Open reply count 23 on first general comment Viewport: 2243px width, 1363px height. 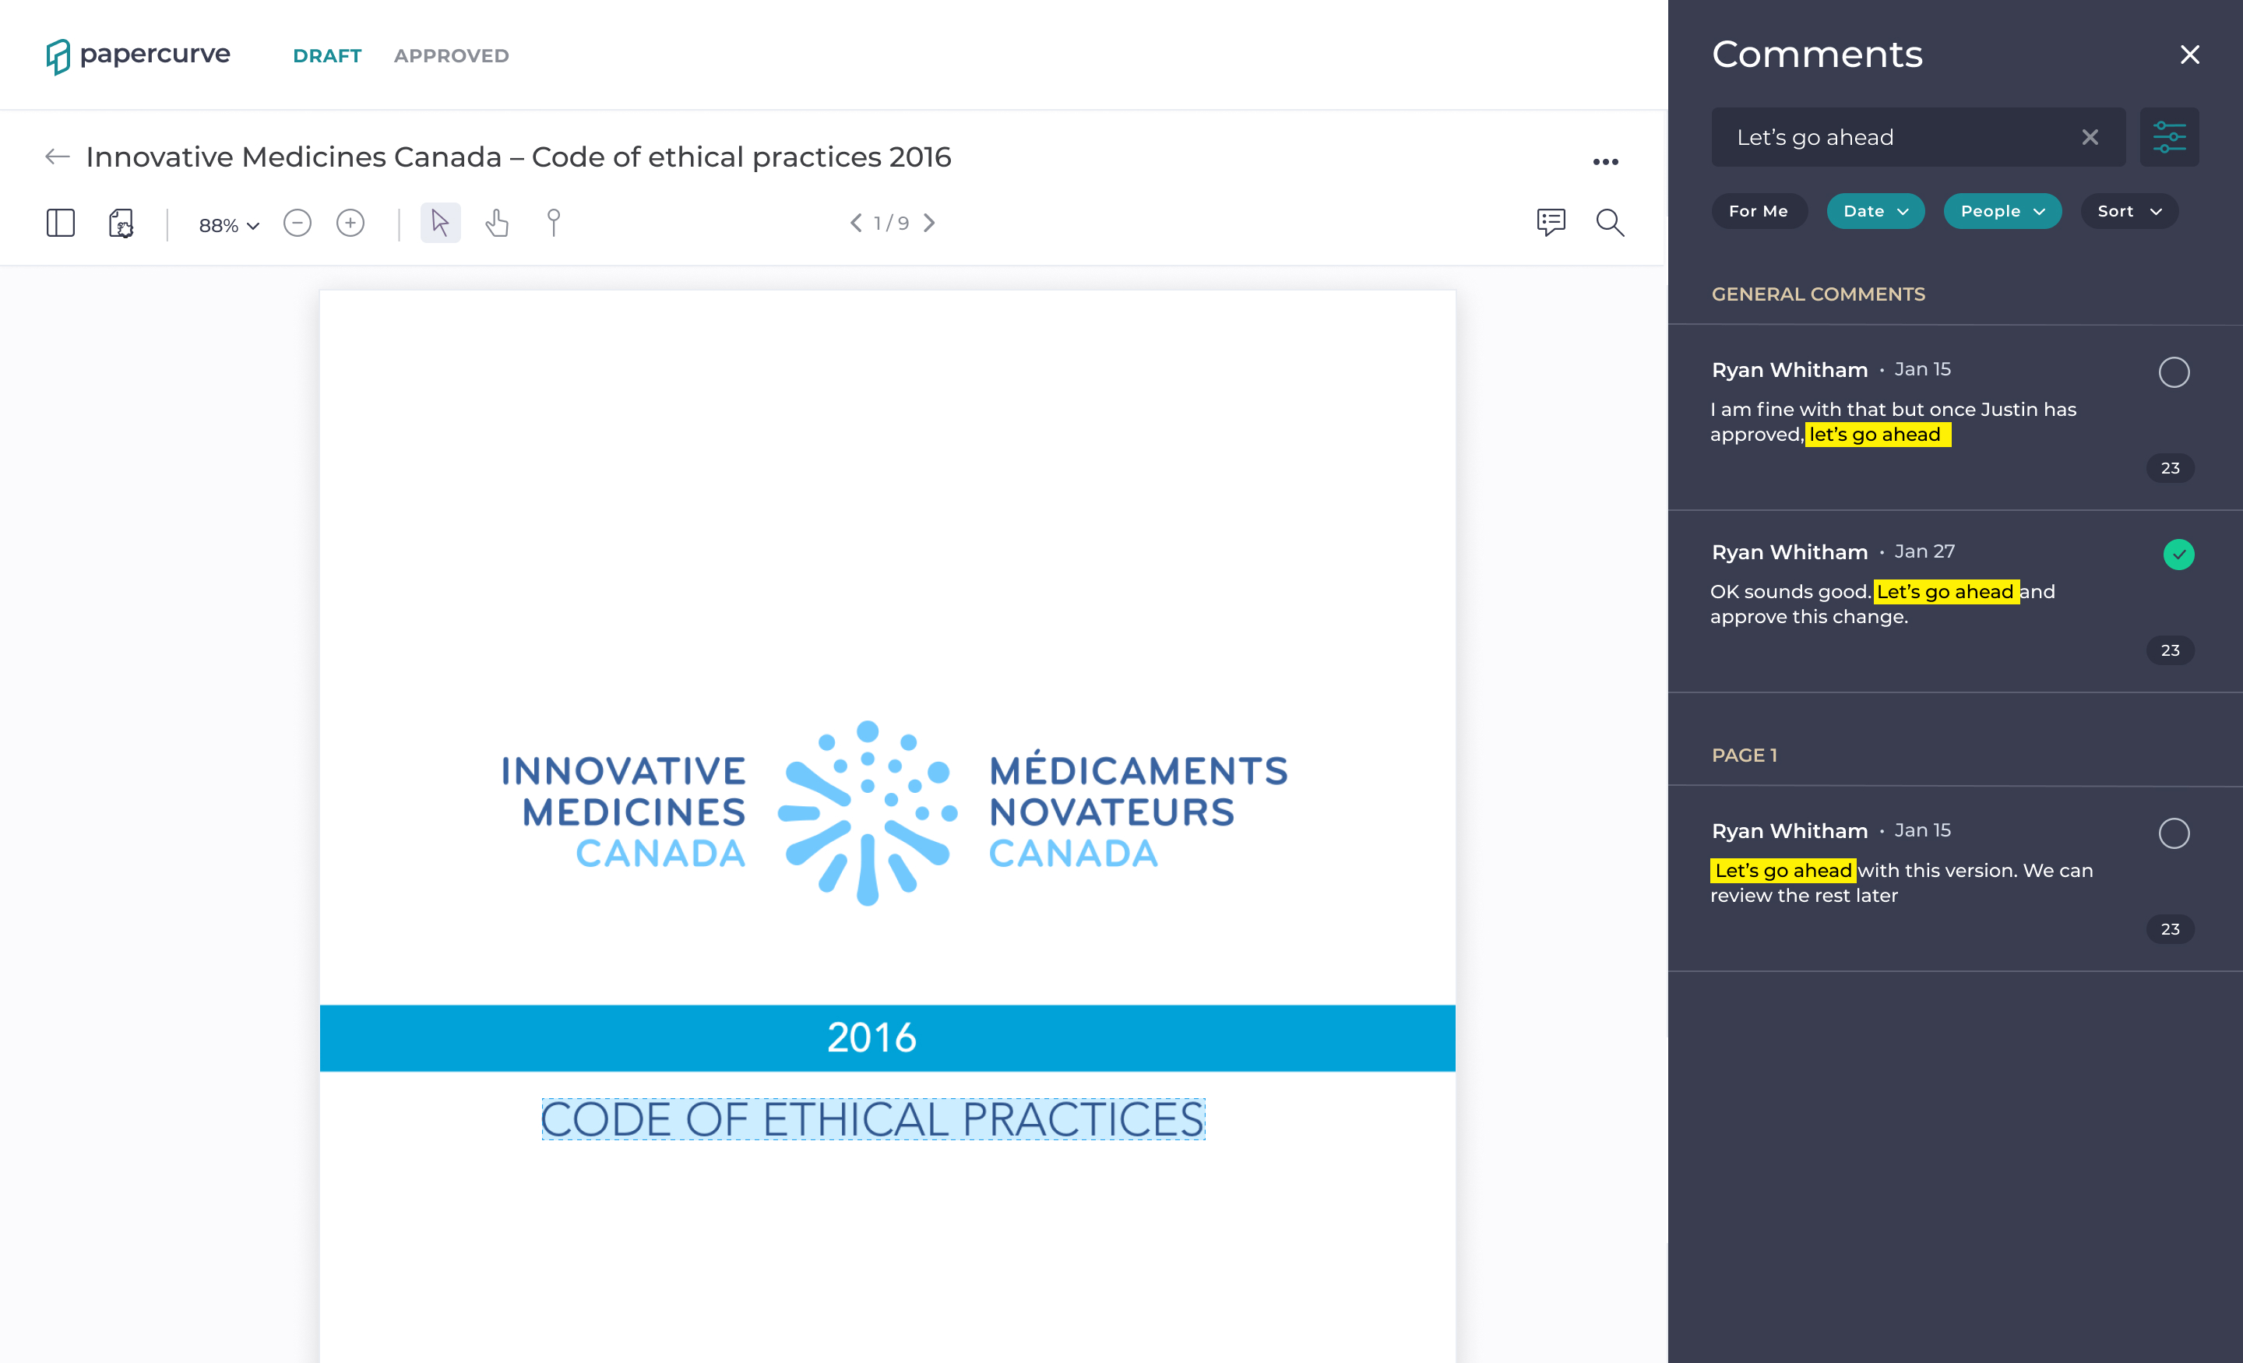click(2170, 468)
